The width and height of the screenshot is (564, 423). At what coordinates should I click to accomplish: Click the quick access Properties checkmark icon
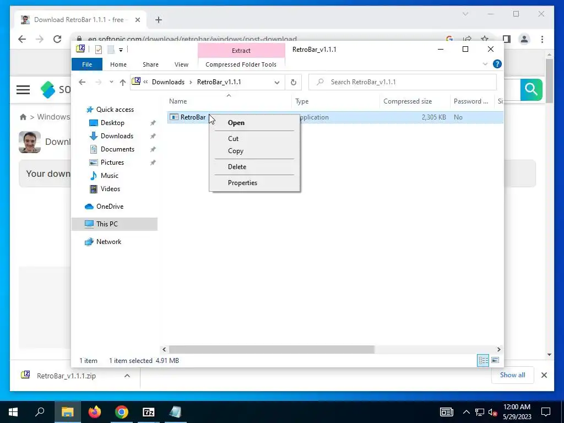(98, 50)
